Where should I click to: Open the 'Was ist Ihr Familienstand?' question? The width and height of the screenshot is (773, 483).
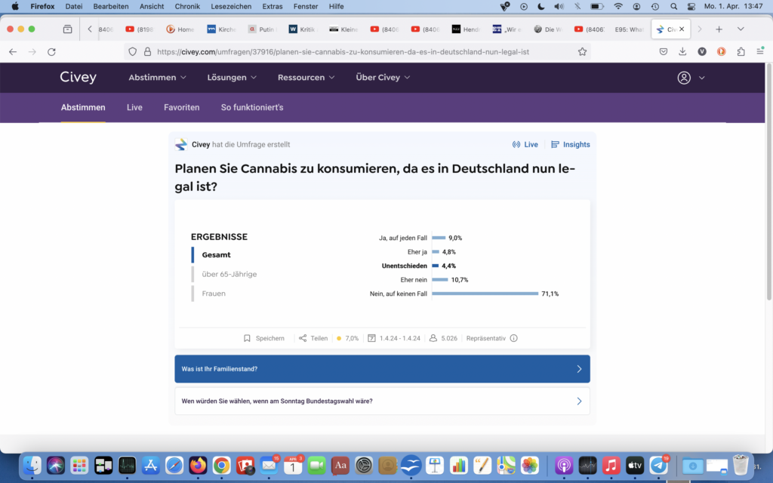tap(382, 369)
